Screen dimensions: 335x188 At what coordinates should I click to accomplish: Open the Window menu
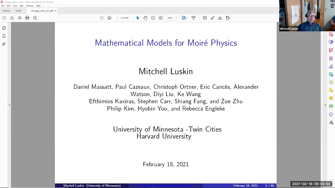tap(30, 6)
